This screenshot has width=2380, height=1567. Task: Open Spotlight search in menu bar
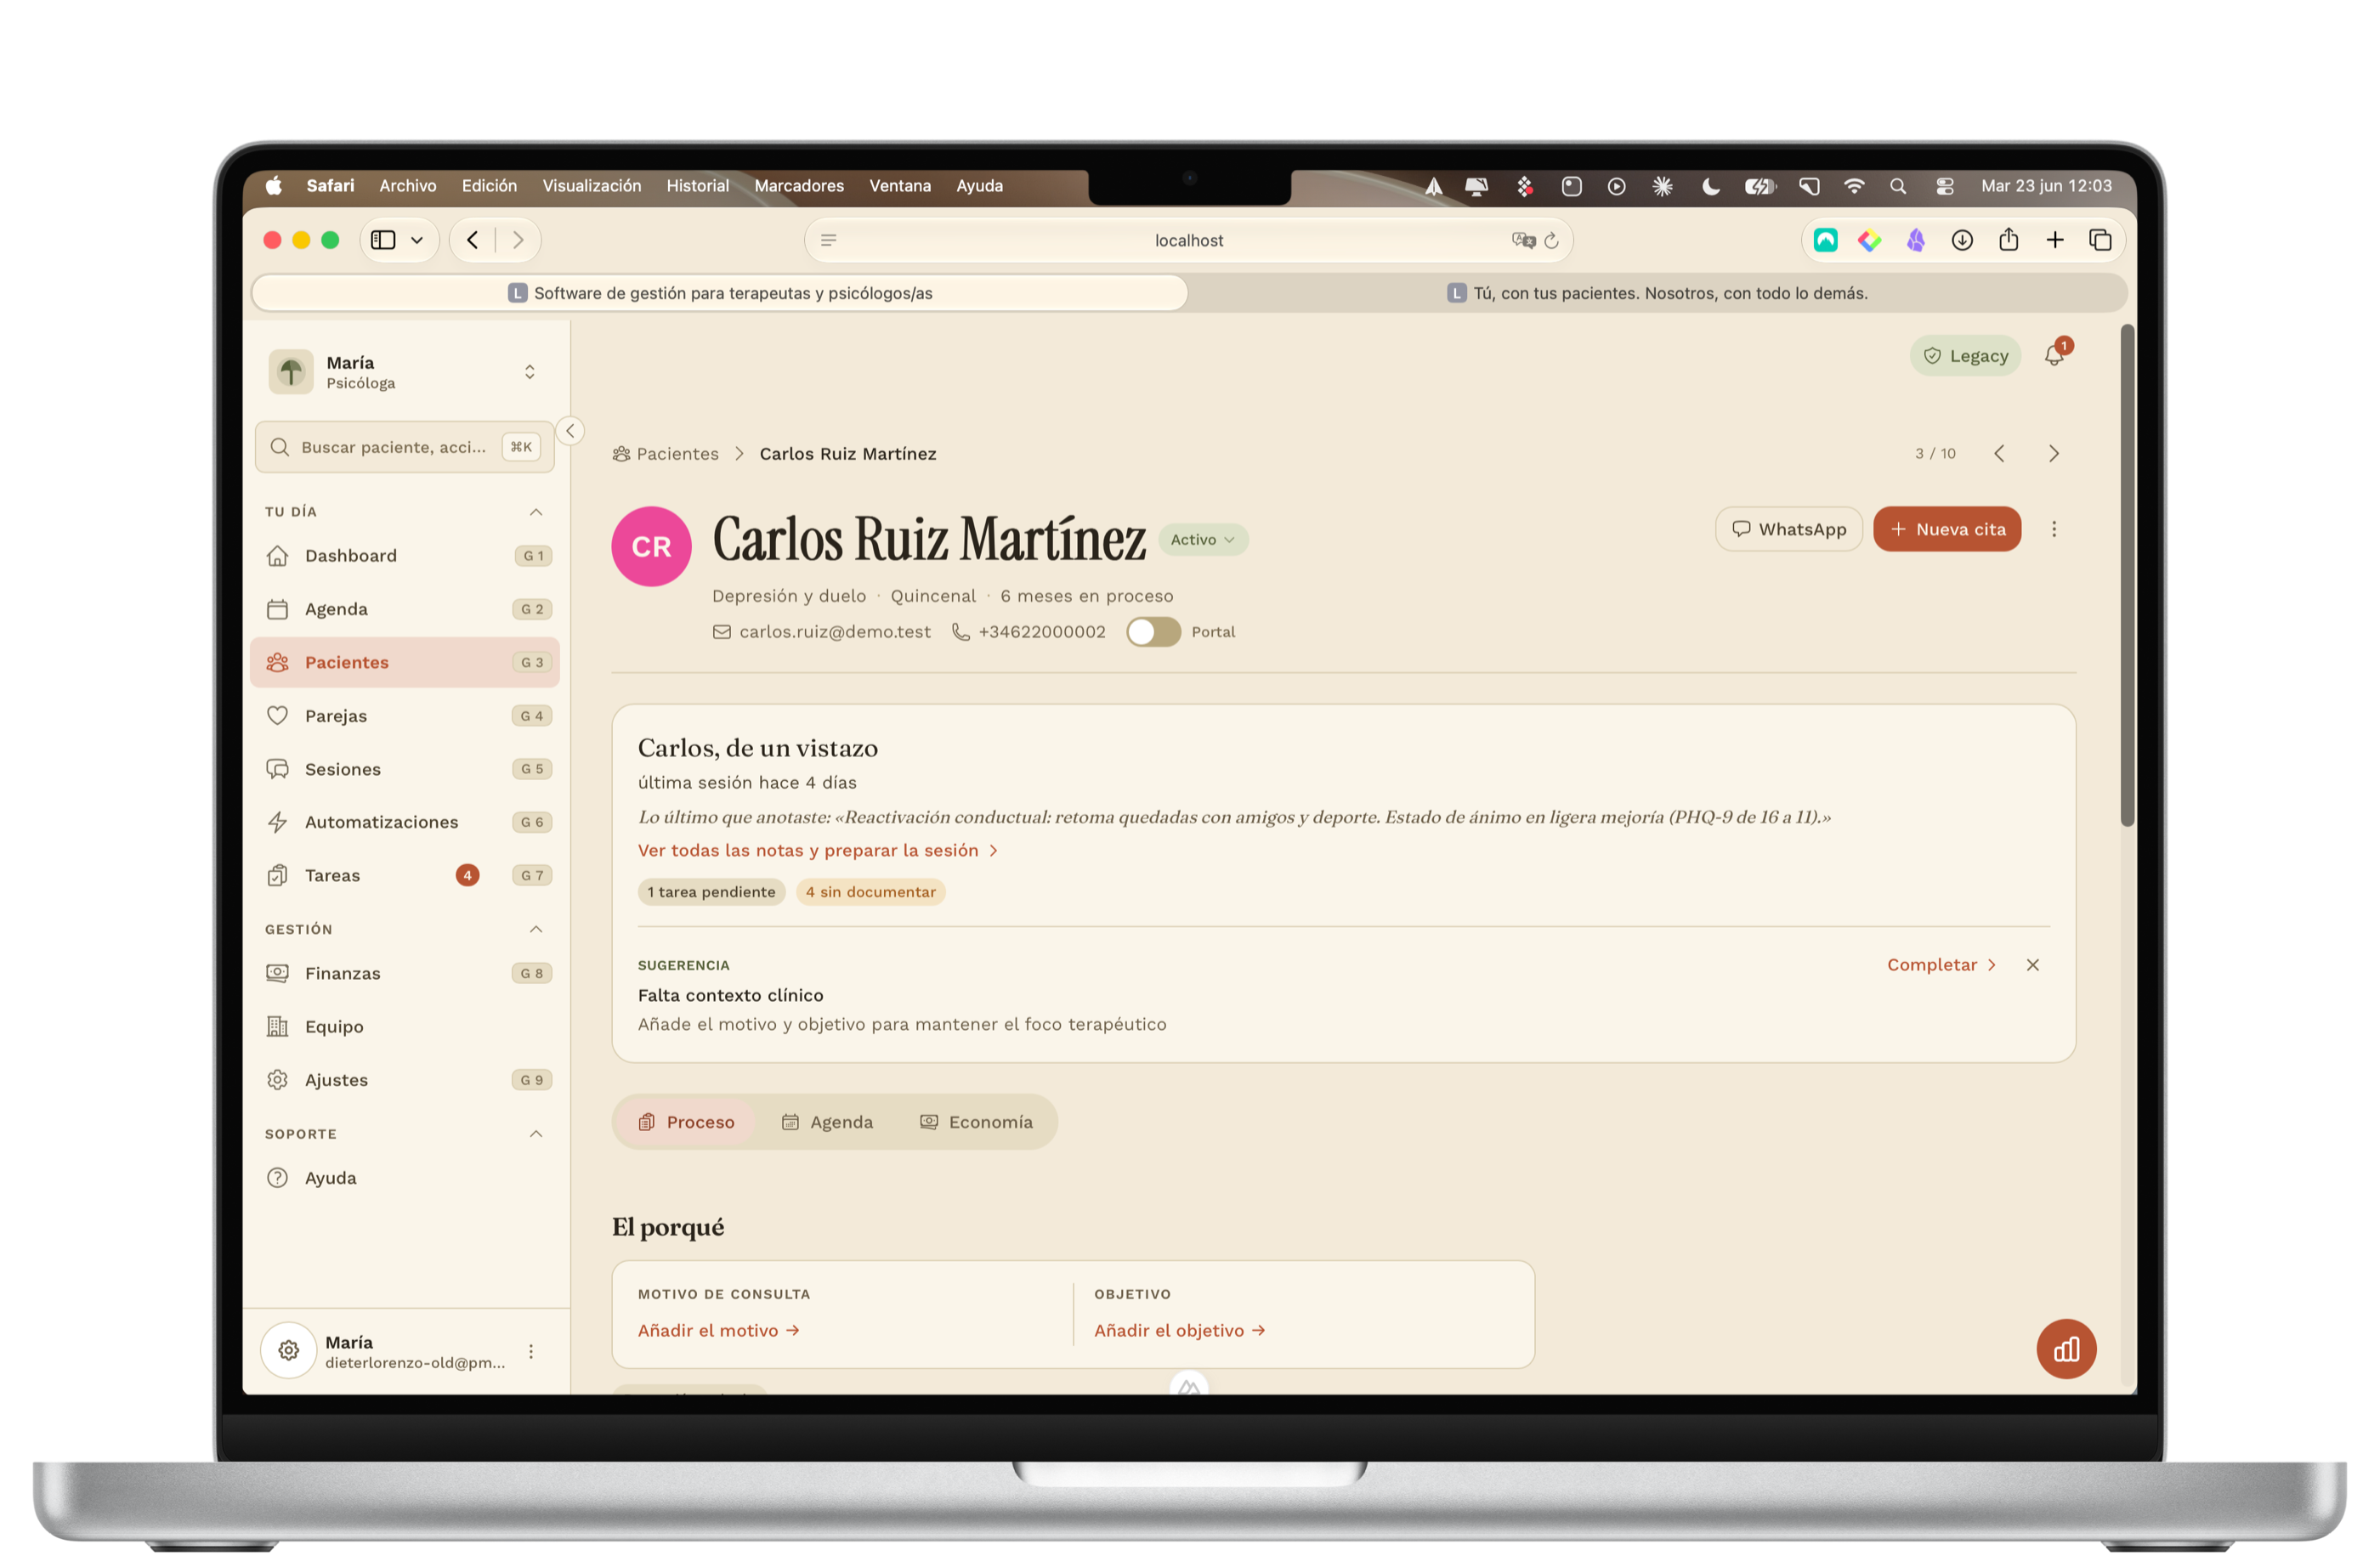click(1897, 185)
